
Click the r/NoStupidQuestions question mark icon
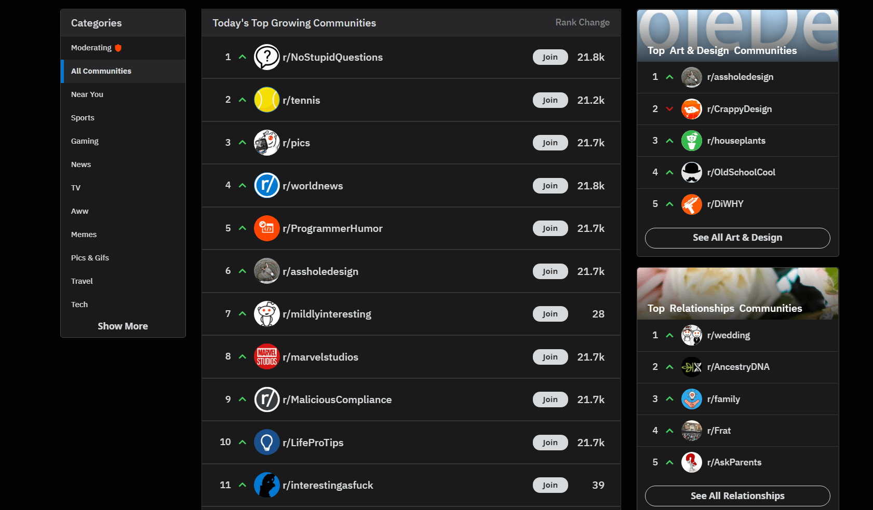(x=266, y=57)
